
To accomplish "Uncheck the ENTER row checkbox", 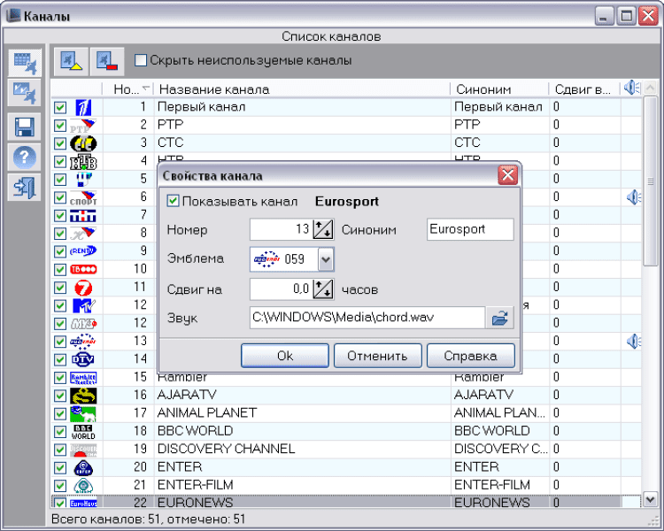I will [60, 467].
